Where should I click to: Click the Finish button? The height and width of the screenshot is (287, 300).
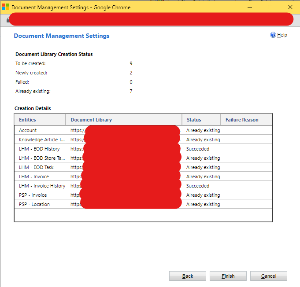[228, 276]
